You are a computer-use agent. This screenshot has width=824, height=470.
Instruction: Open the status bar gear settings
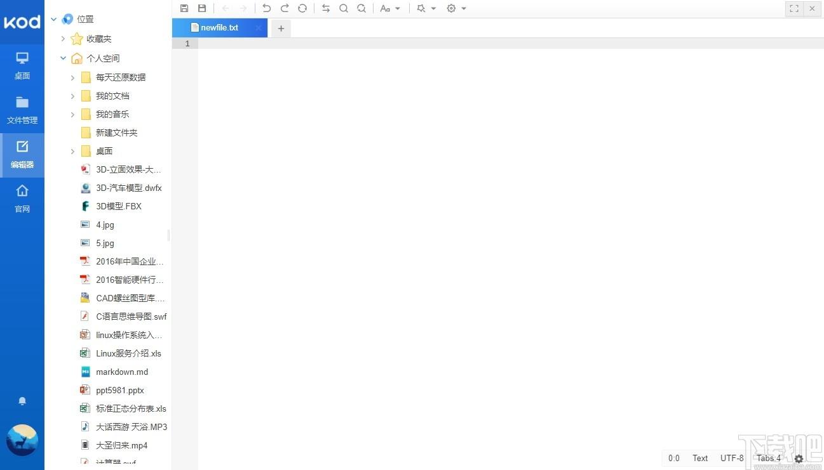(799, 459)
